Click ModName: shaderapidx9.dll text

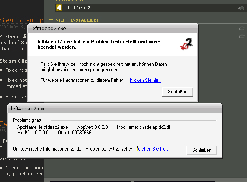point(144,127)
